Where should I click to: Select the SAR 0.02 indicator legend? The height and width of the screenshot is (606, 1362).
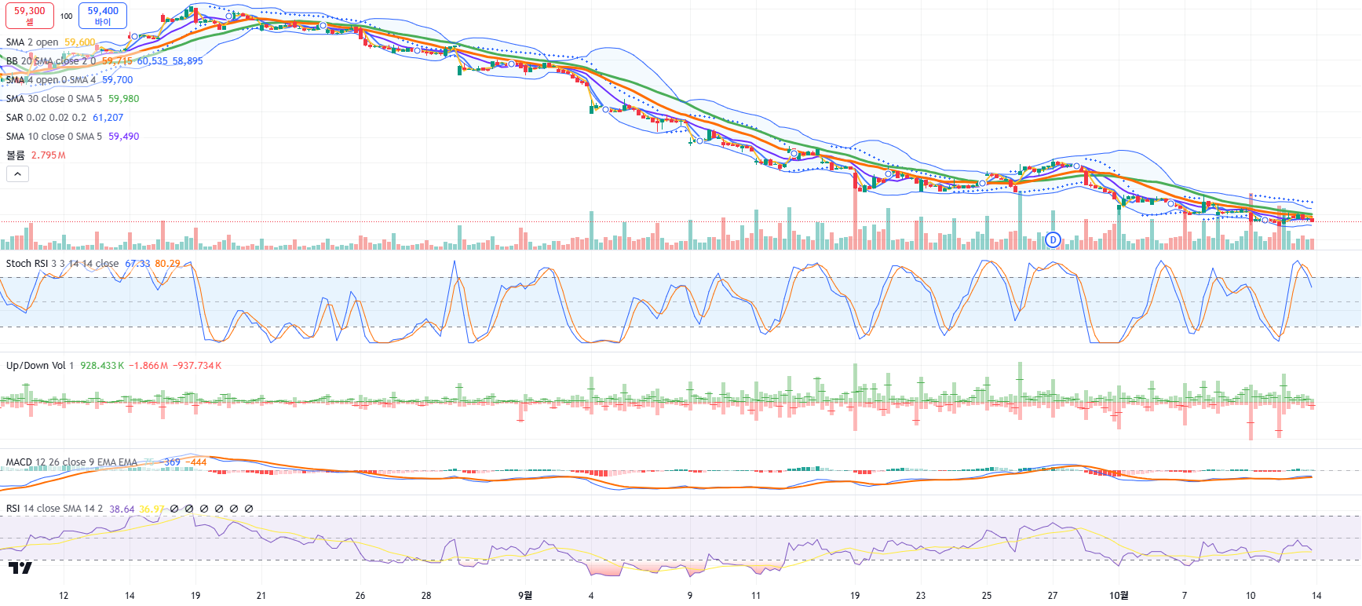[46, 118]
